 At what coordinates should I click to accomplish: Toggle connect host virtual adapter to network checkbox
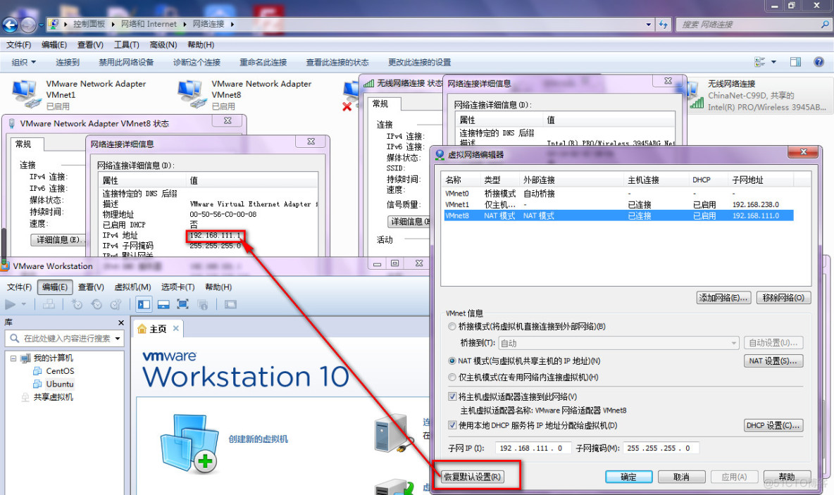click(x=452, y=396)
